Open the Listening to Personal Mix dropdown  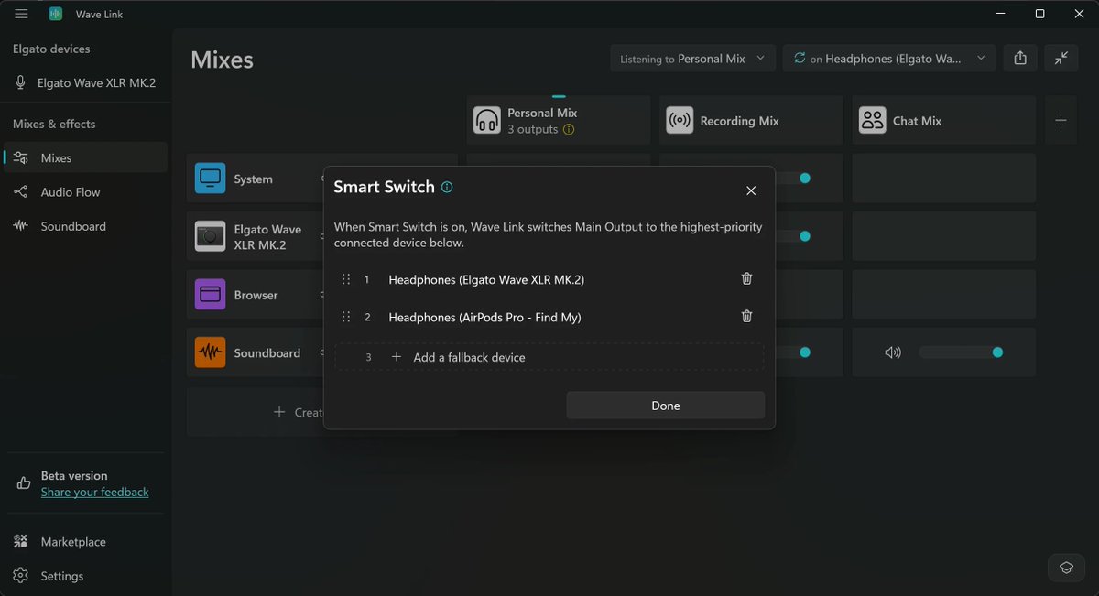click(x=693, y=59)
